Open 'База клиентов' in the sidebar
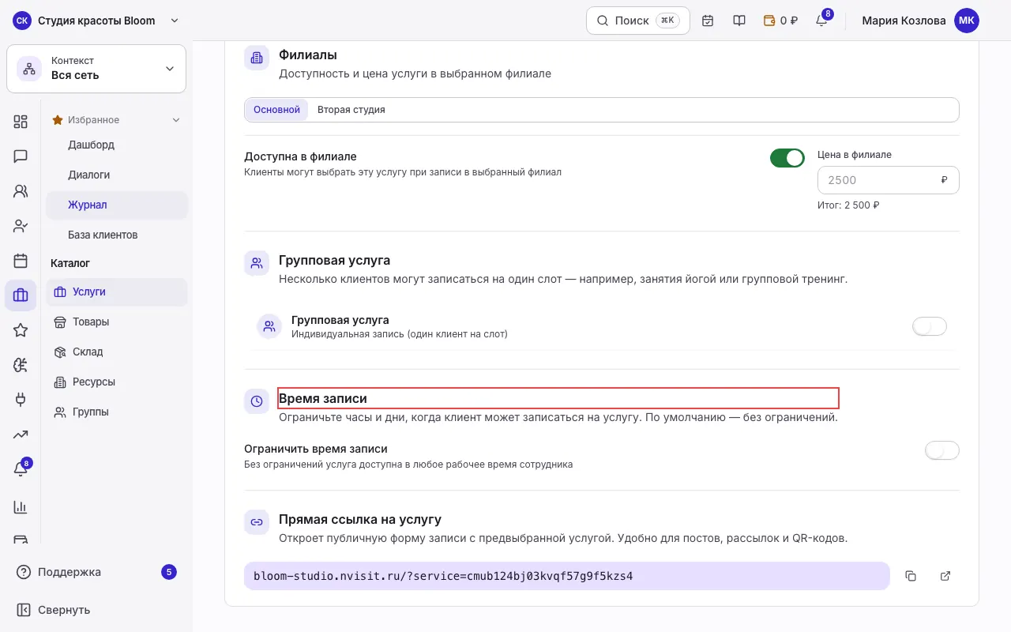This screenshot has height=632, width=1011. tap(117, 235)
